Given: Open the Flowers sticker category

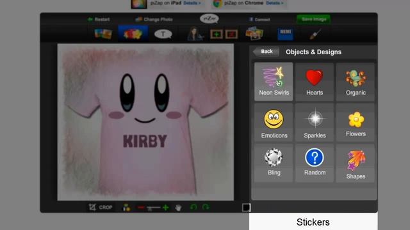Looking at the screenshot, I should coord(356,123).
